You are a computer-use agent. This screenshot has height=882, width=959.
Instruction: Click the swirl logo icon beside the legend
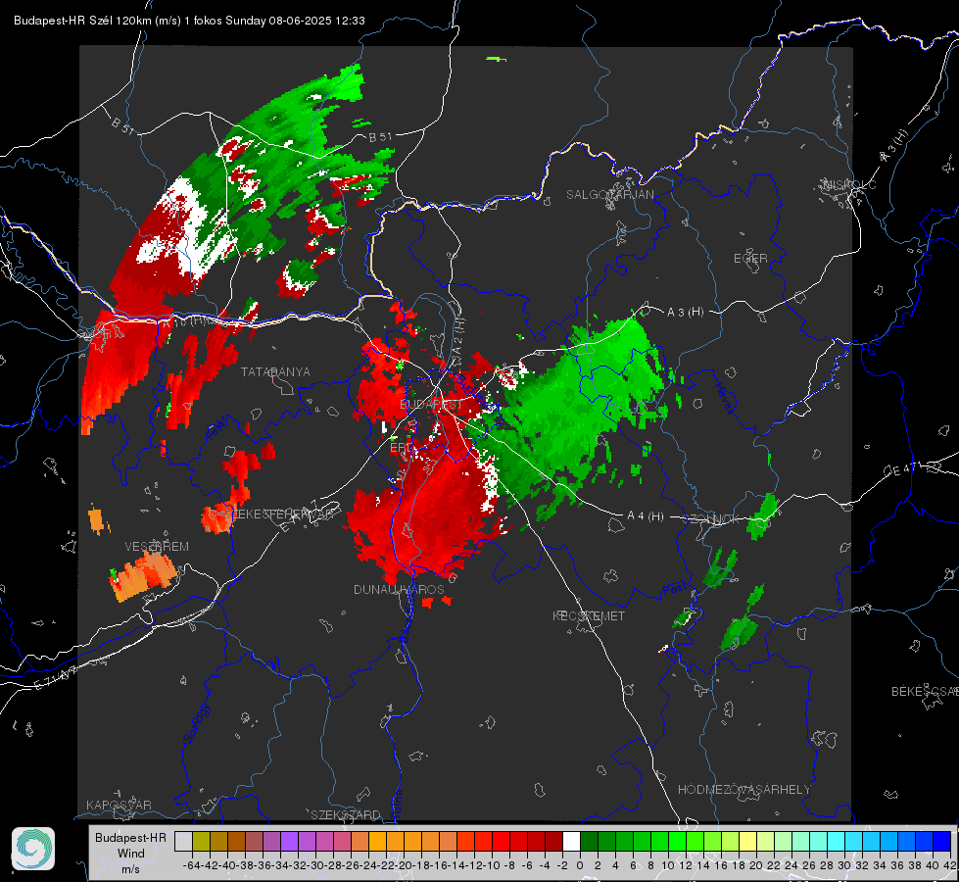click(33, 849)
